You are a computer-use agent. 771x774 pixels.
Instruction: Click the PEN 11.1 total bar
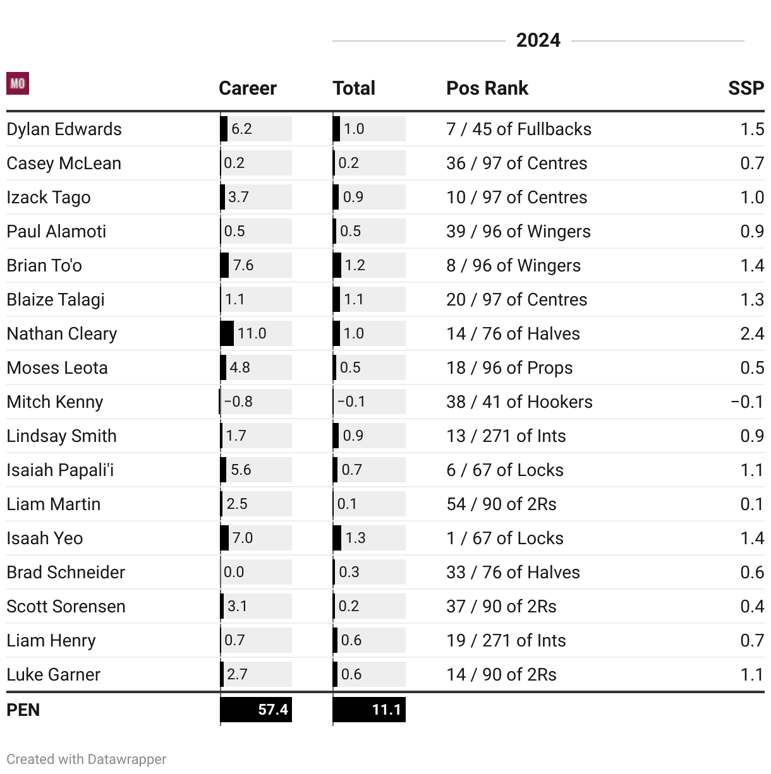tap(369, 710)
